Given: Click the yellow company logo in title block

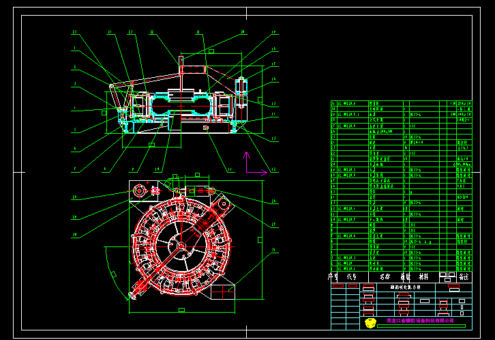Looking at the screenshot, I should (x=370, y=322).
